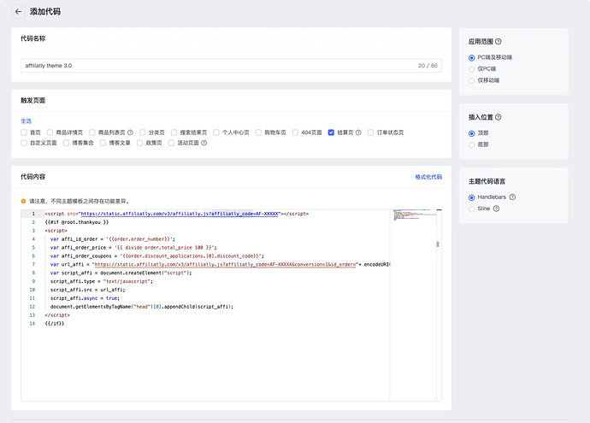Check the 自定义页面 checkbox
590x423 pixels.
(24, 143)
